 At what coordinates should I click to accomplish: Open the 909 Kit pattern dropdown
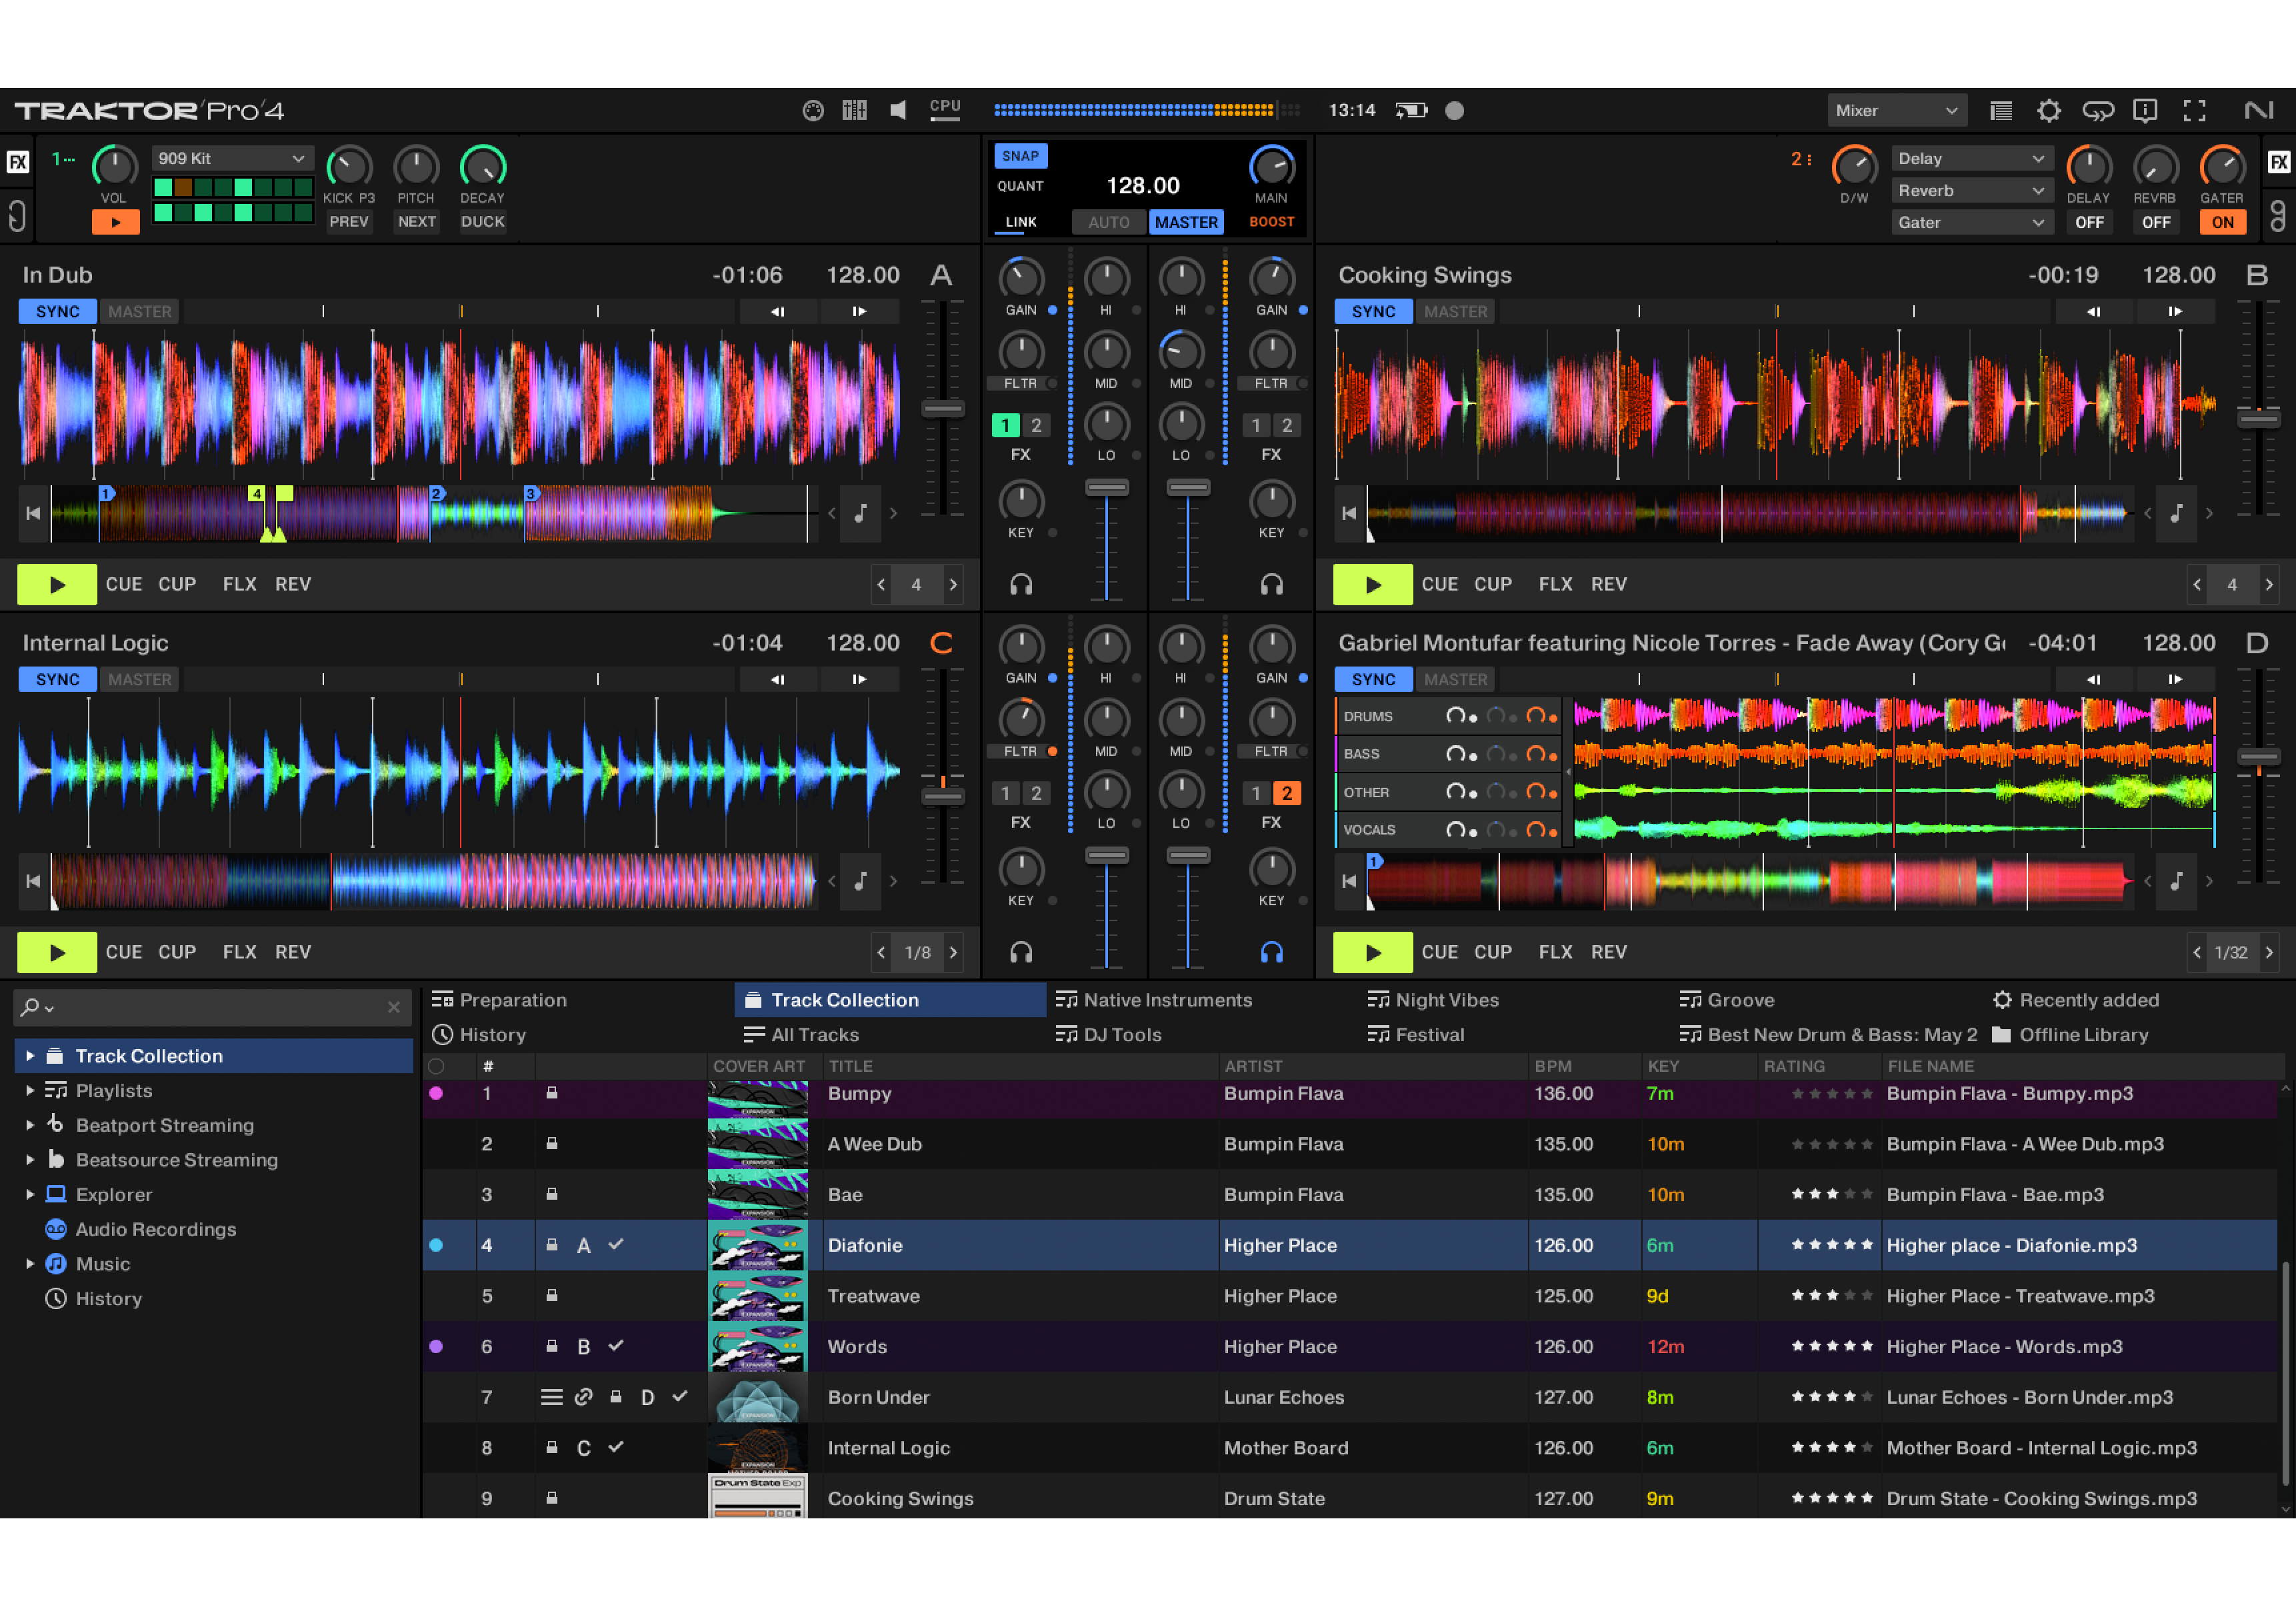pyautogui.click(x=232, y=158)
